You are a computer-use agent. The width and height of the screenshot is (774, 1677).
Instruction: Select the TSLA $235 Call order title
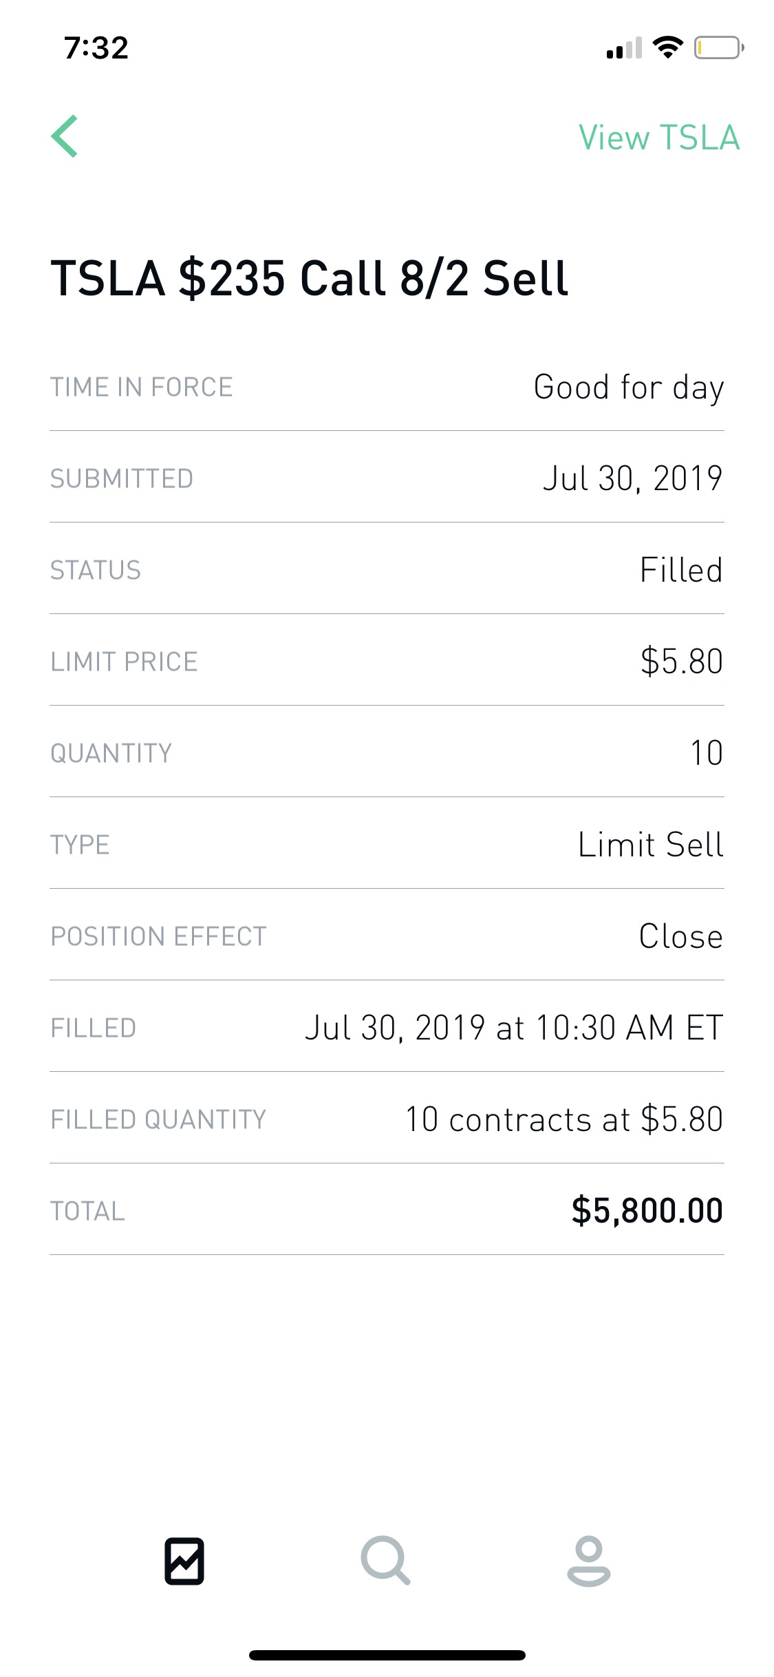(310, 278)
